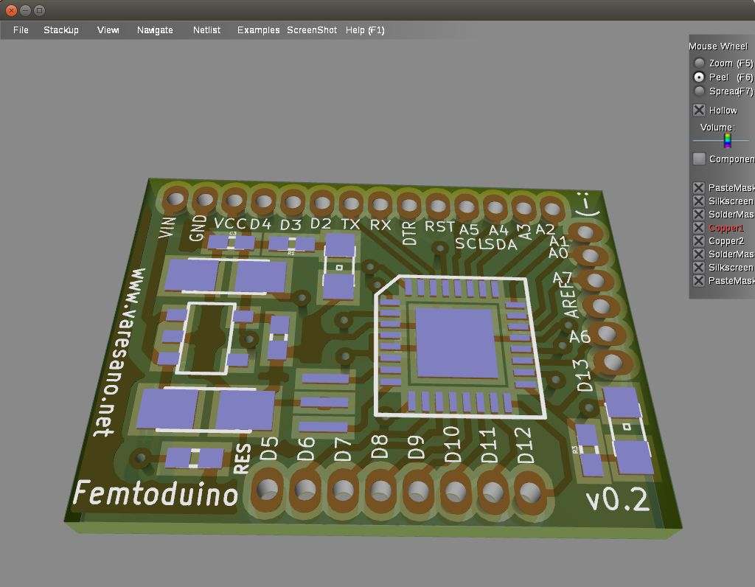The image size is (755, 587).
Task: Toggle SolderMask checkbox just below Copper2
Action: click(x=699, y=254)
